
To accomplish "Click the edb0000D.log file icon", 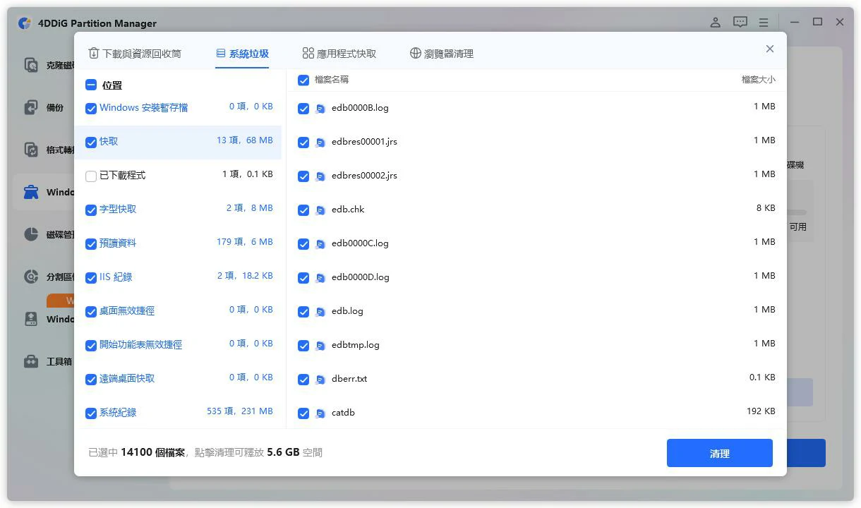I will click(x=320, y=278).
